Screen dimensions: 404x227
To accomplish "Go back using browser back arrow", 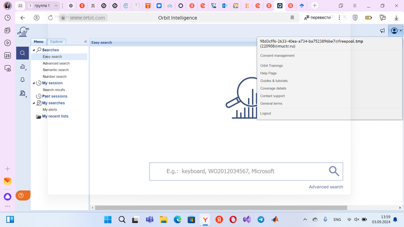I will click(23, 18).
